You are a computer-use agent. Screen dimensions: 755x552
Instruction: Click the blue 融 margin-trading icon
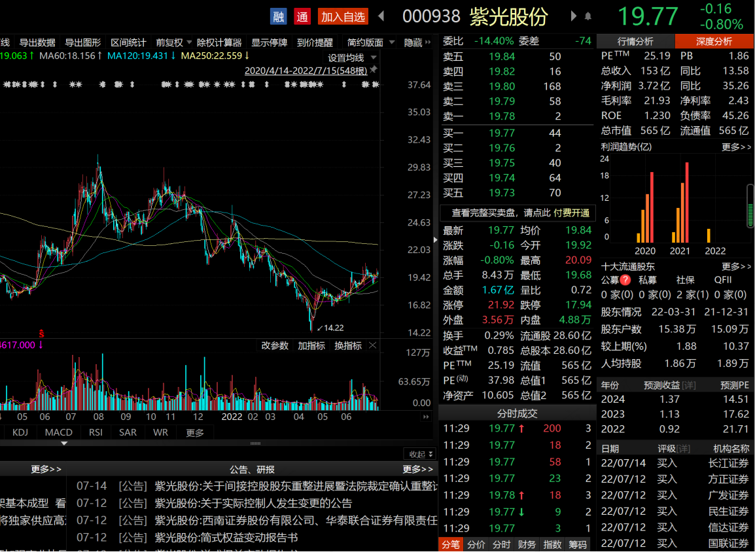coord(278,17)
